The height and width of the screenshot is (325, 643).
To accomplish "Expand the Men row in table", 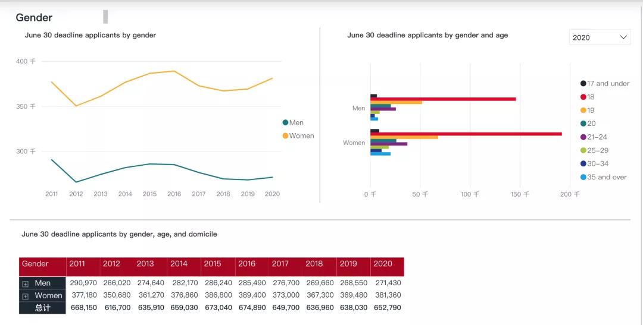I will pos(26,284).
